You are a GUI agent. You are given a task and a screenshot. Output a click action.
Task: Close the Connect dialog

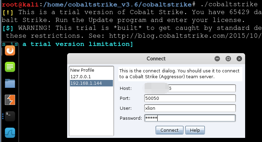[239, 59]
